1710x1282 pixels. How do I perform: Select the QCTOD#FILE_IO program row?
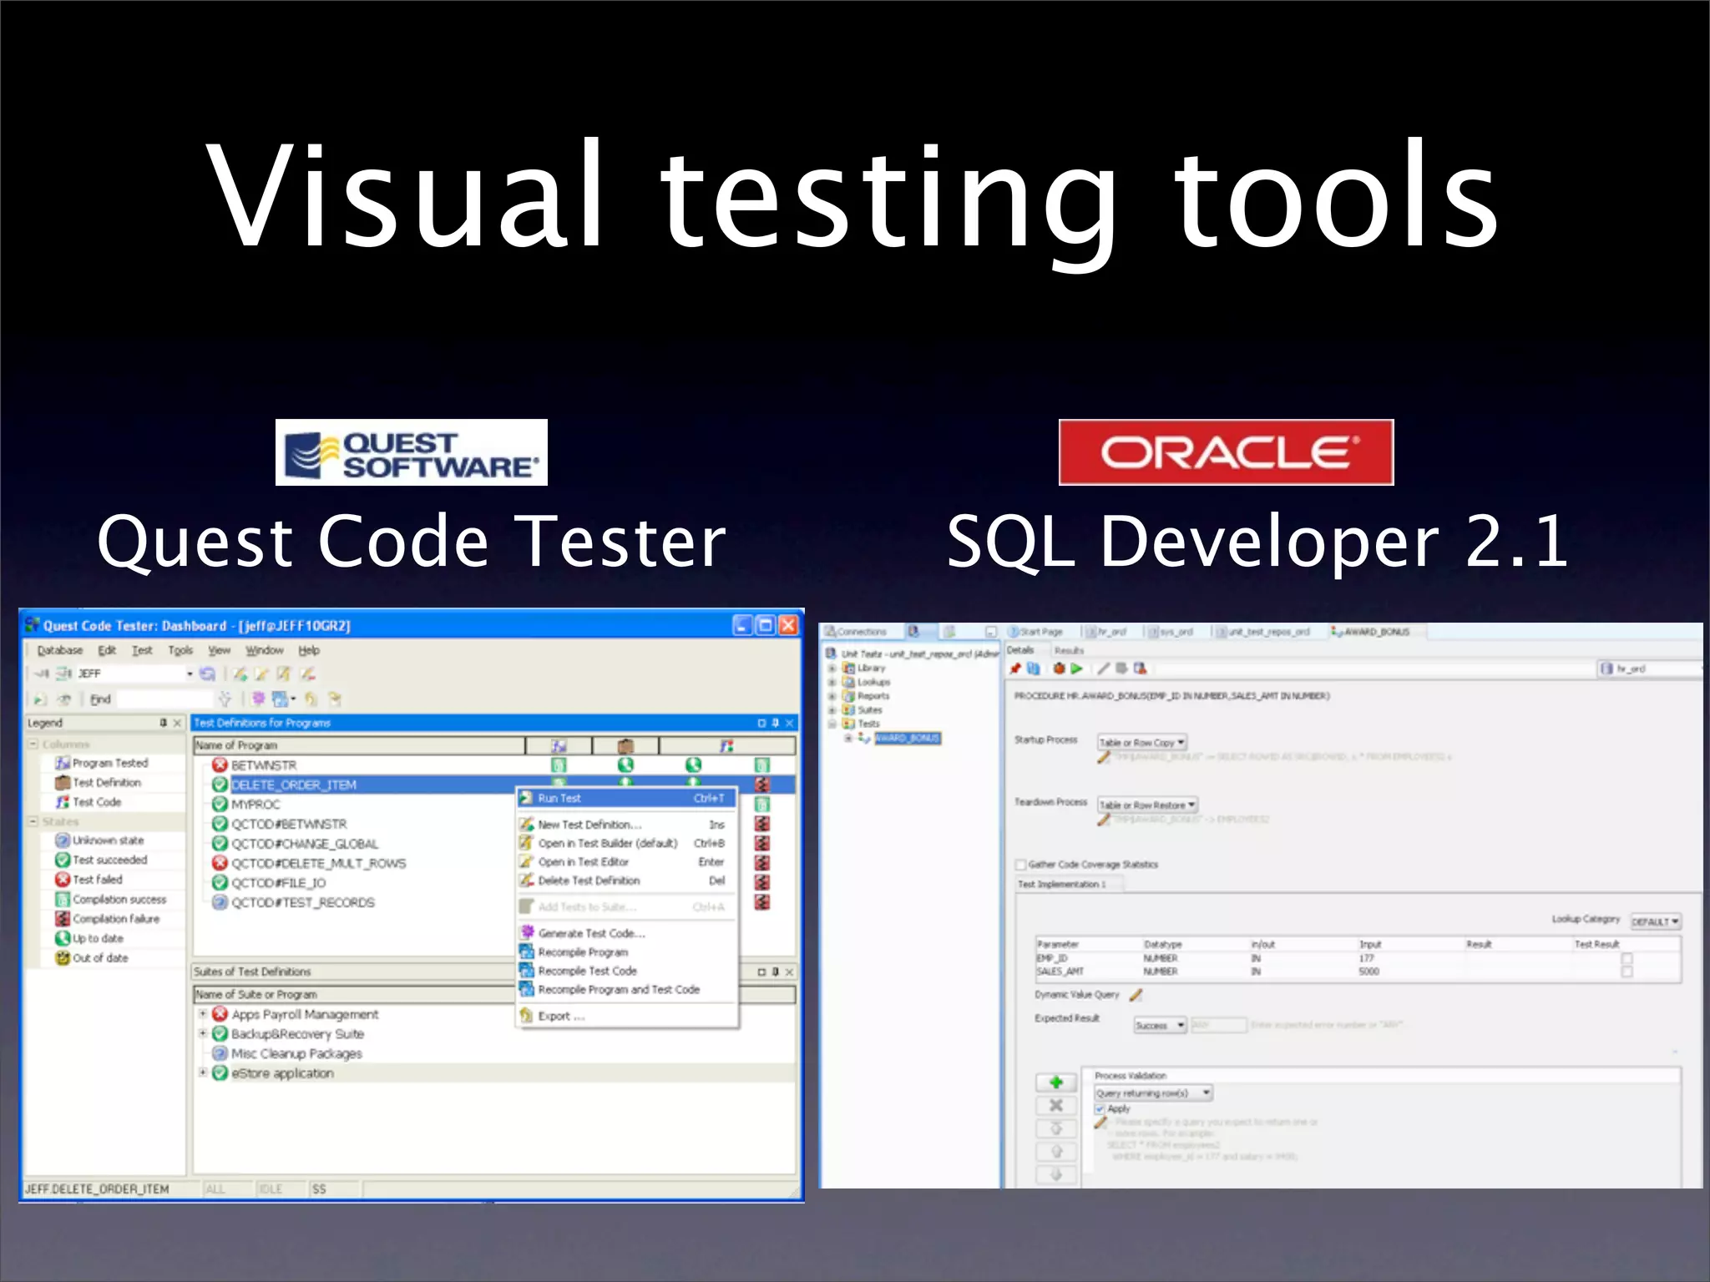[279, 882]
